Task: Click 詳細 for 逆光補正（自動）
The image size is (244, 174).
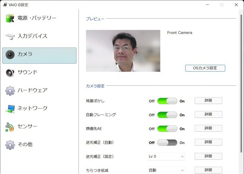Action: pos(208,142)
